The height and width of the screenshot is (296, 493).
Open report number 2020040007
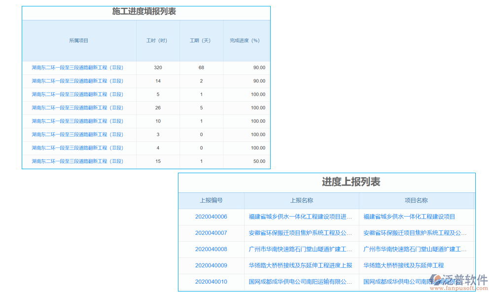211,233
